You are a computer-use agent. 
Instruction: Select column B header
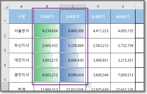point(47,6)
